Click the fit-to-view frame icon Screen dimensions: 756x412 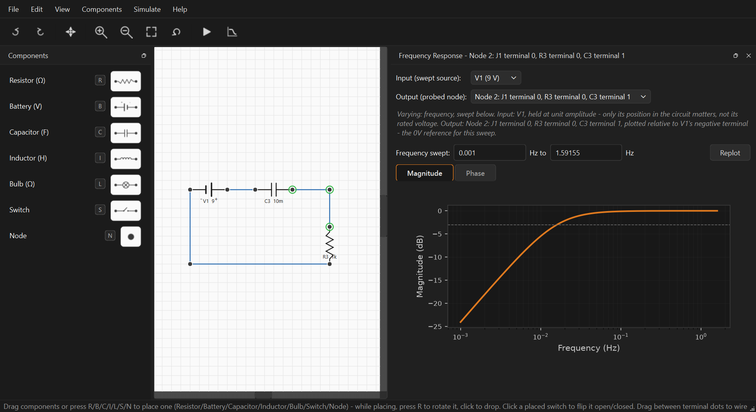pos(151,32)
